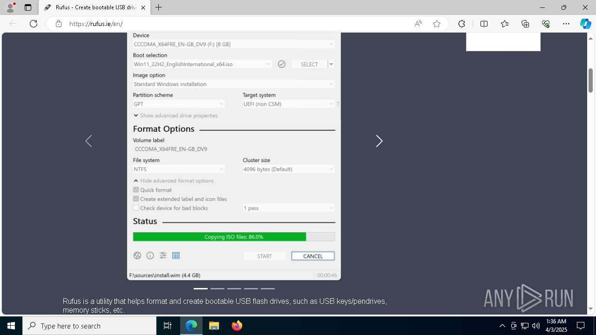Open browser Extensions puzzle icon
The width and height of the screenshot is (596, 335).
[461, 24]
